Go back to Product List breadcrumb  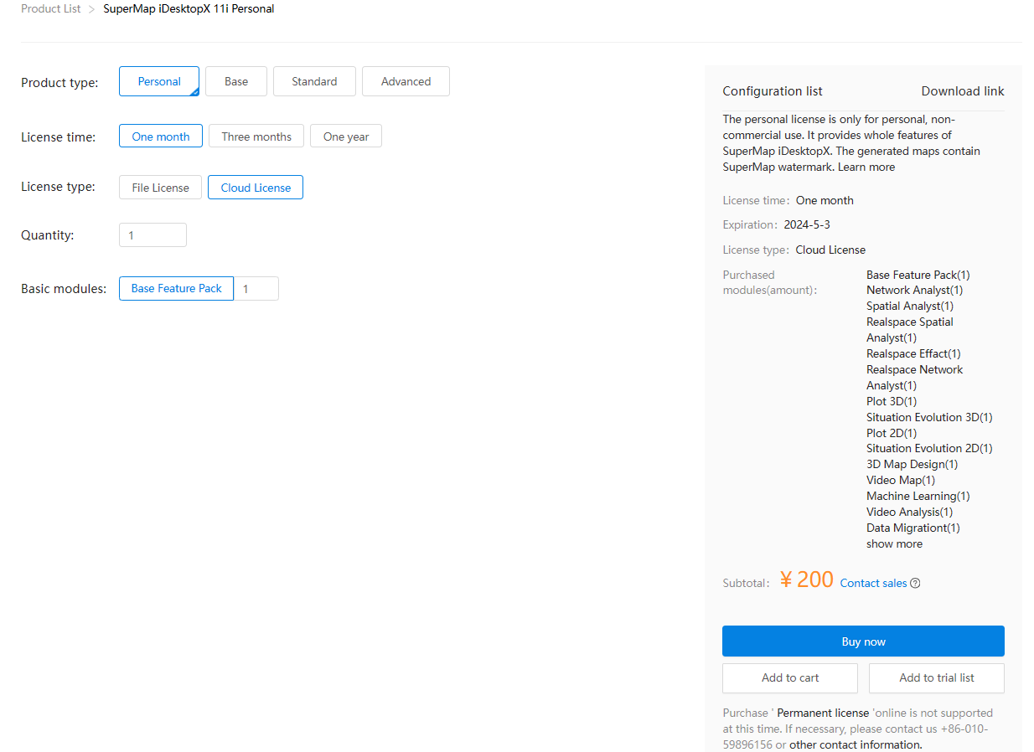click(x=51, y=8)
